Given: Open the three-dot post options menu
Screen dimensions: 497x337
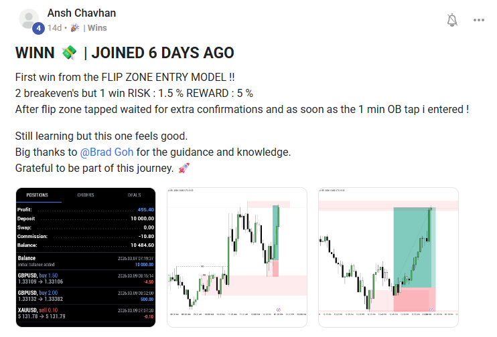Looking at the screenshot, I should (479, 20).
